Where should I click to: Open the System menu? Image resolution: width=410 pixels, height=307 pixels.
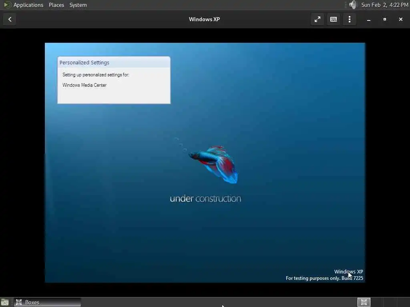tap(78, 5)
